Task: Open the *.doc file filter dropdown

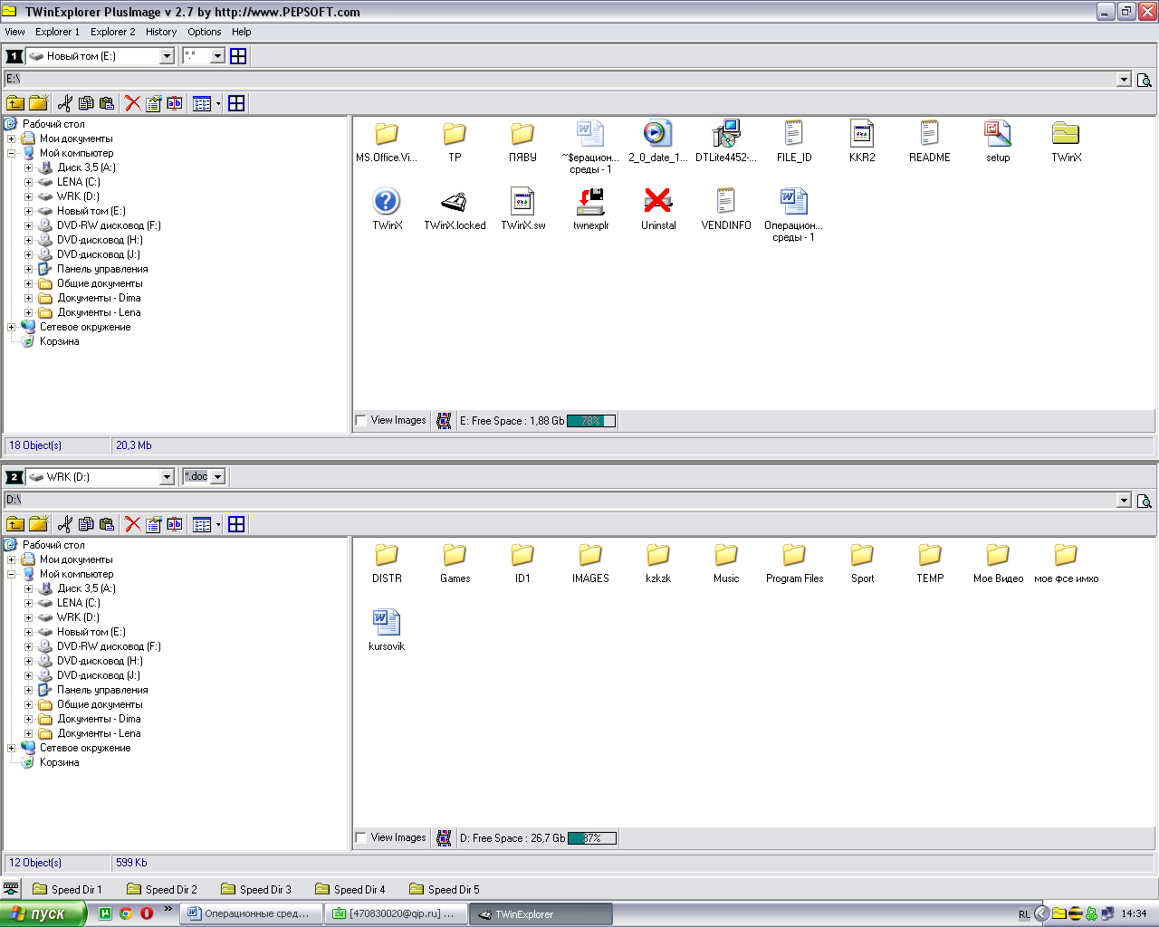Action: point(217,477)
